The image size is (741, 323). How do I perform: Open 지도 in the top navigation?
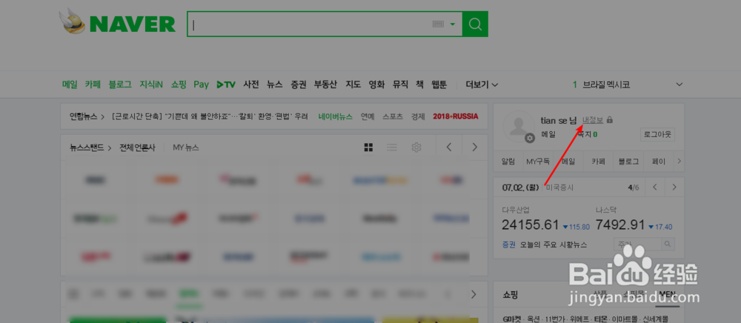[353, 84]
